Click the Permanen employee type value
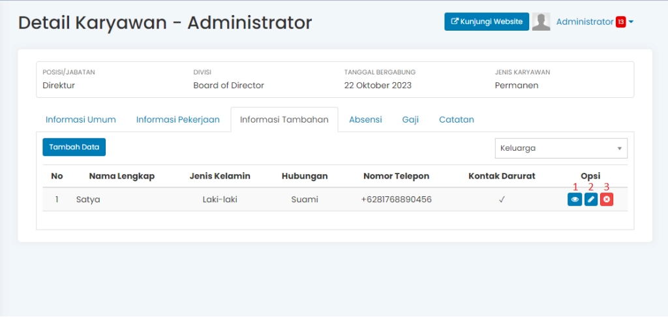Viewport: 668px width, 317px height. (517, 85)
